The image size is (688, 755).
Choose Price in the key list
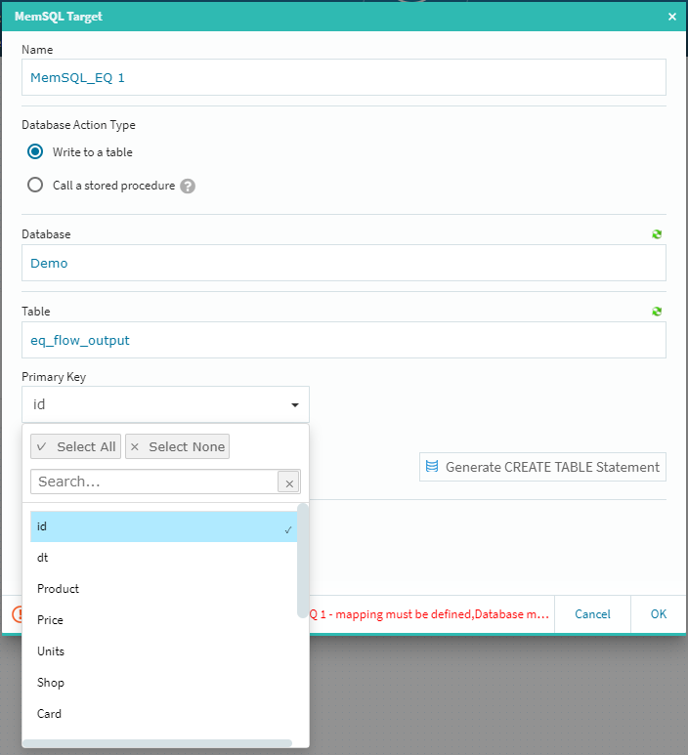click(163, 620)
